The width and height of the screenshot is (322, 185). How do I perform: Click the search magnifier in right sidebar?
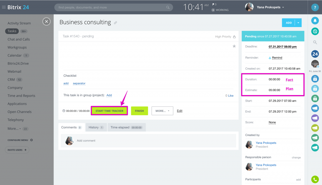coord(315,42)
